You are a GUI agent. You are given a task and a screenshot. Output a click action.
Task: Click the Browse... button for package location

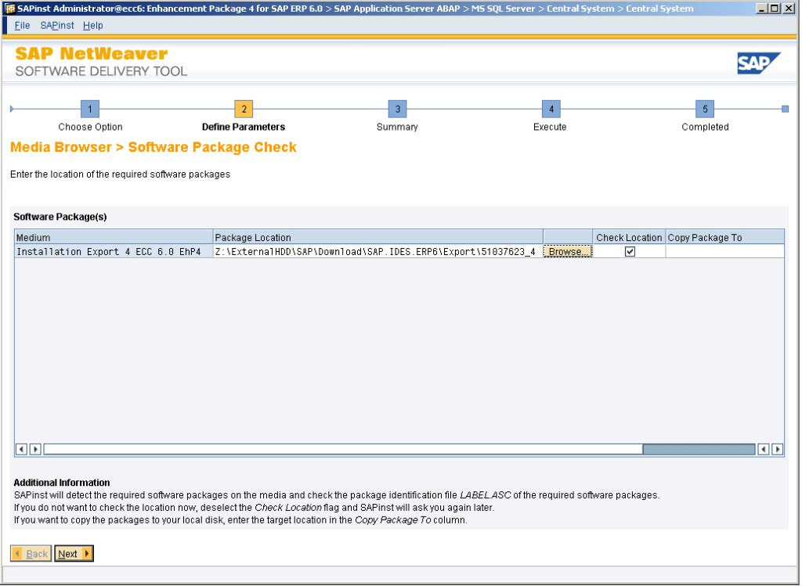pyautogui.click(x=567, y=251)
